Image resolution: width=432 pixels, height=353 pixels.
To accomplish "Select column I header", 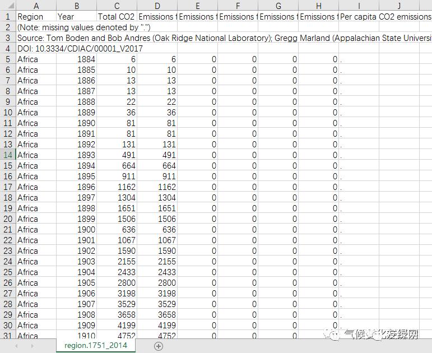I will [359, 5].
